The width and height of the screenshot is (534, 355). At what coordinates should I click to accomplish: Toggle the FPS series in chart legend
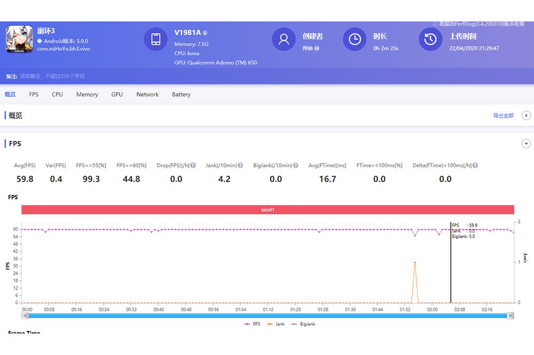(252, 324)
